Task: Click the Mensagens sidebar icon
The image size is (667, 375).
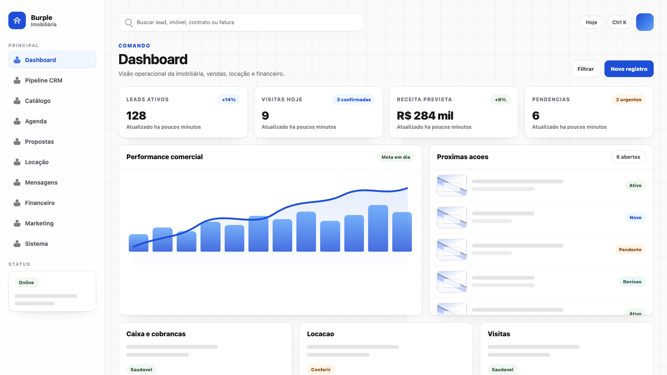Action: point(17,182)
